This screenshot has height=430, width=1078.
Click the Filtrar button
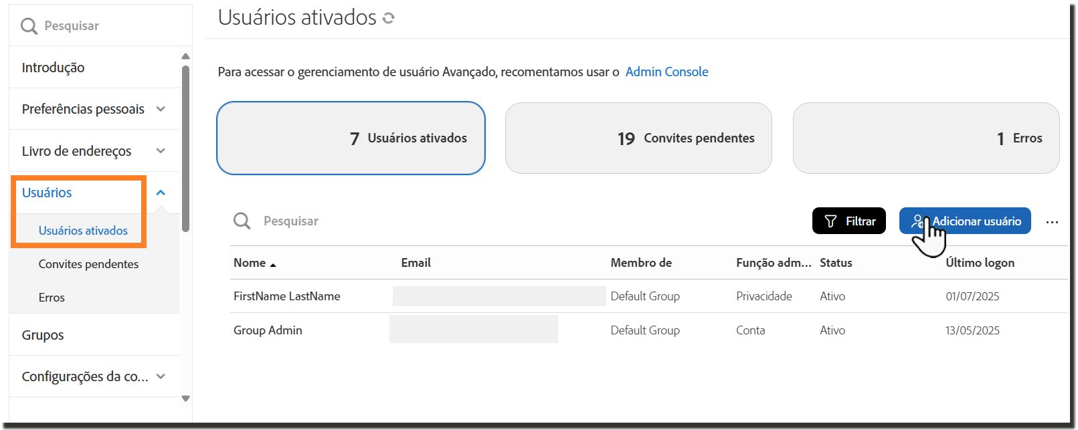(x=849, y=221)
